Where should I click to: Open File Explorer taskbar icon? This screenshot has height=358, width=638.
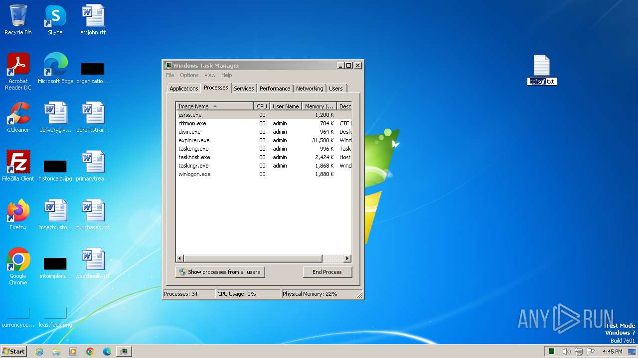pyautogui.click(x=56, y=352)
